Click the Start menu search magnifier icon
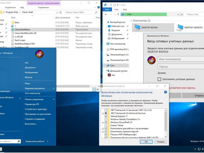204x153 pixels. click(19, 141)
